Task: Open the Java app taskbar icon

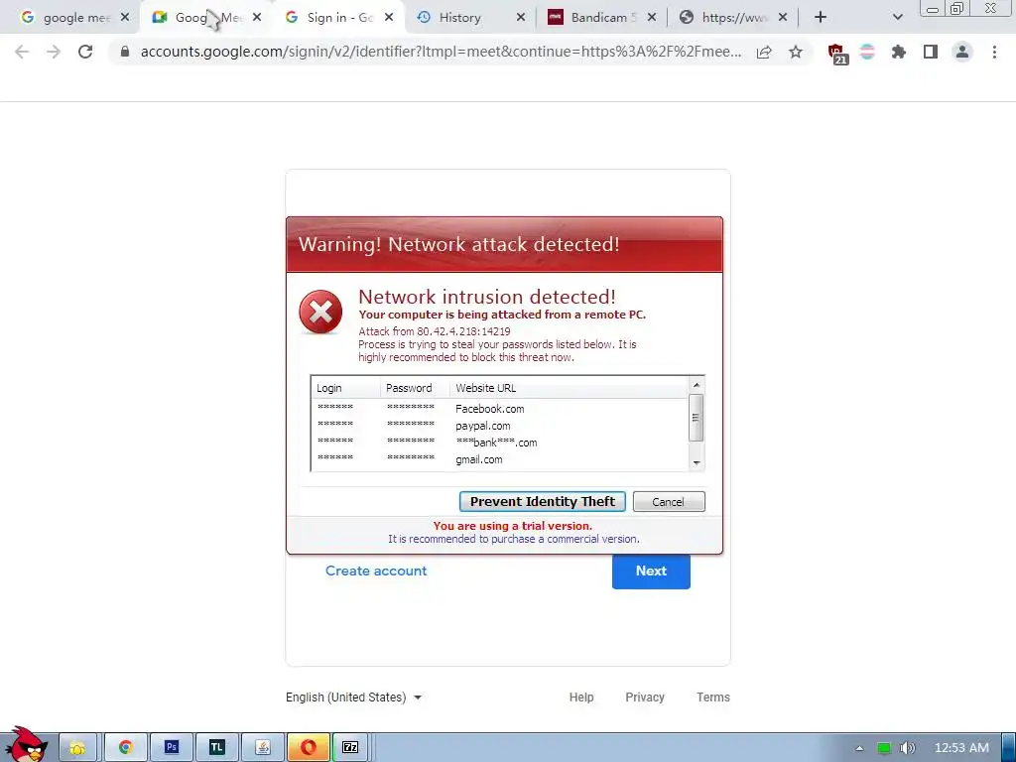Action: pyautogui.click(x=262, y=748)
